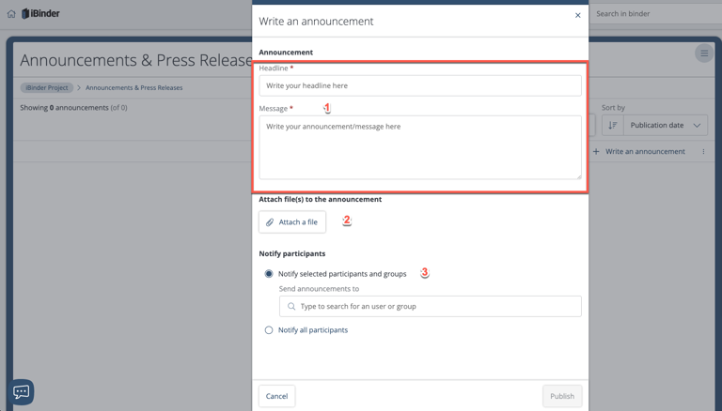The width and height of the screenshot is (722, 411).
Task: Open the hamburger menu at top right
Action: pyautogui.click(x=703, y=53)
